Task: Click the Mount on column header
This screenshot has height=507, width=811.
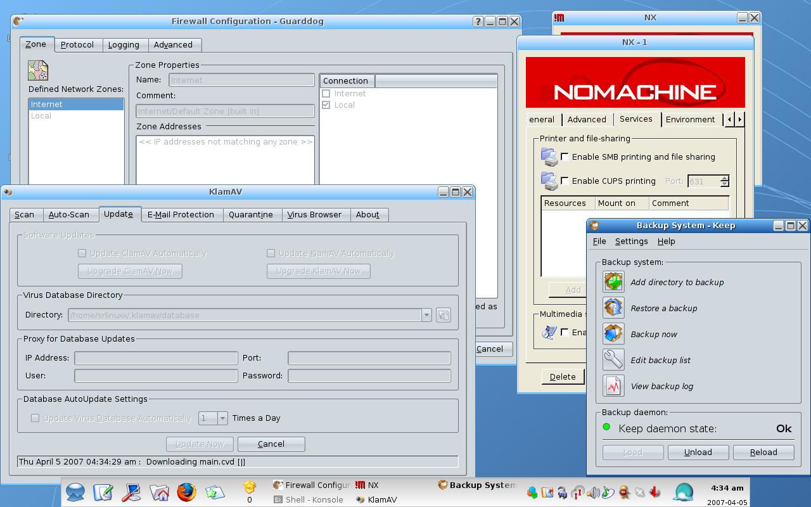Action: point(622,203)
